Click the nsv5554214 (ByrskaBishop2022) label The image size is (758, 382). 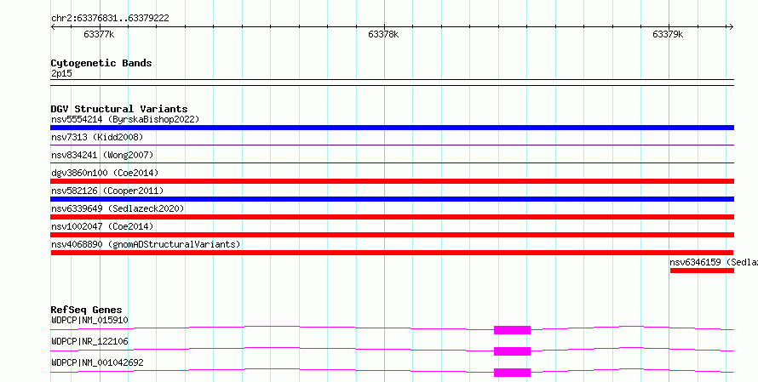pyautogui.click(x=125, y=119)
